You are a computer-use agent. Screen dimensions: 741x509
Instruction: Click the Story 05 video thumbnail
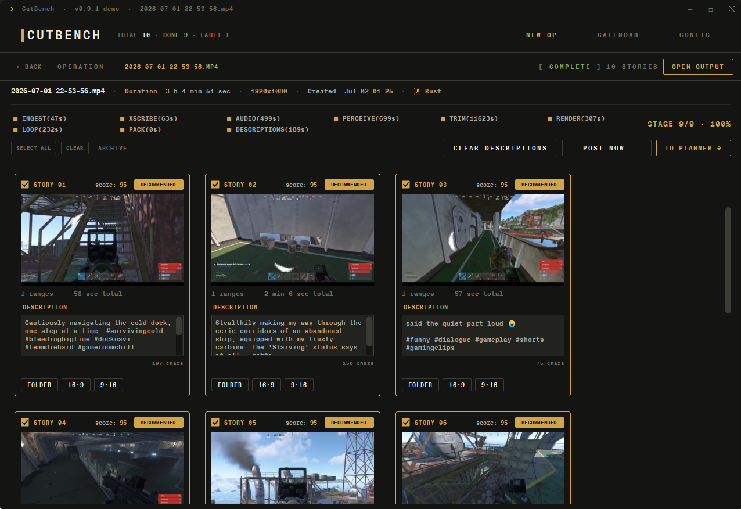pos(293,468)
